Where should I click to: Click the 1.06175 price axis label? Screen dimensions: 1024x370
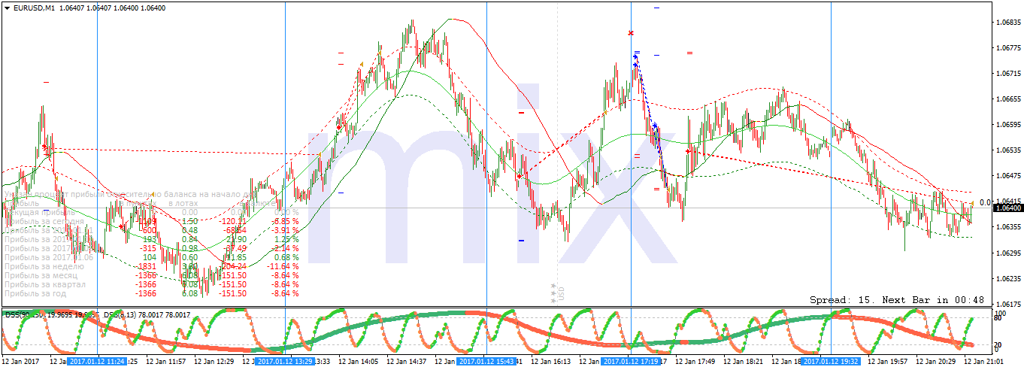[x=1007, y=304]
